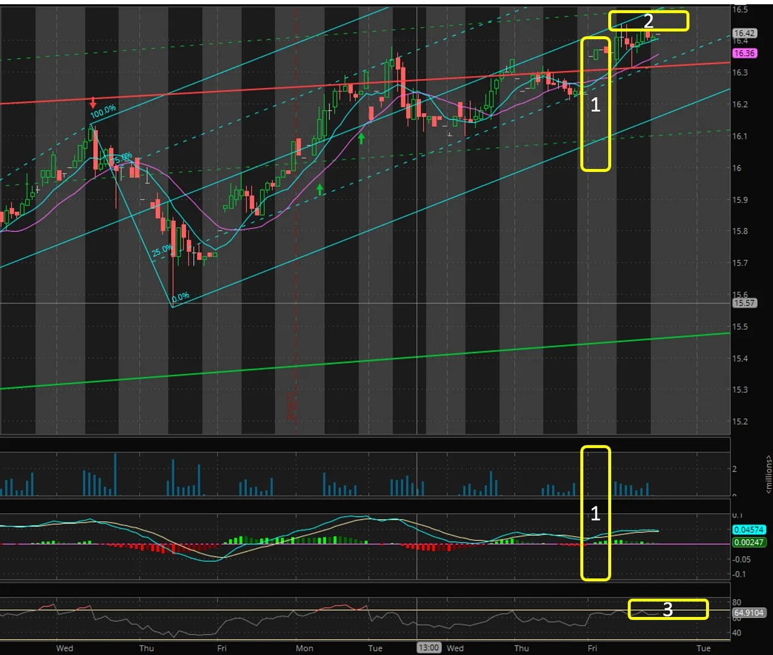Click the 15.3 price axis label
This screenshot has width=773, height=655.
[x=740, y=390]
